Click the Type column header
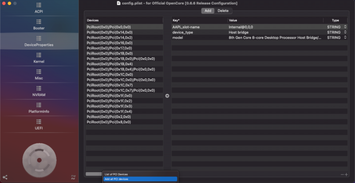This screenshot has width=355, height=183. (x=335, y=20)
